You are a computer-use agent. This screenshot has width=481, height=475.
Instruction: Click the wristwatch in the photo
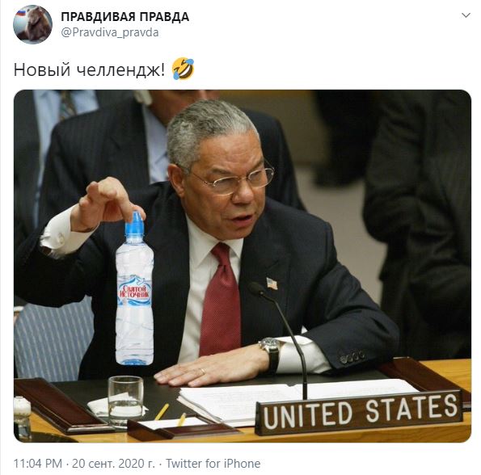point(272,352)
